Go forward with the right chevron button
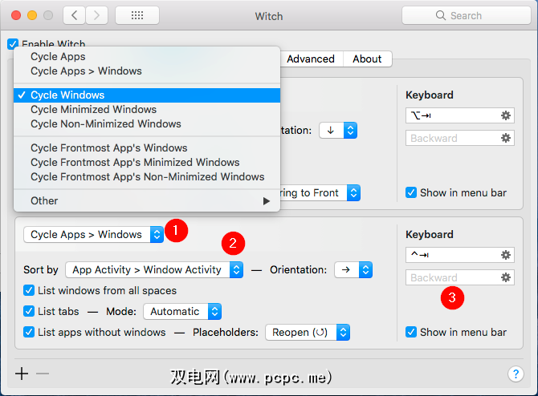Screen dimensions: 538x396 tap(96, 15)
